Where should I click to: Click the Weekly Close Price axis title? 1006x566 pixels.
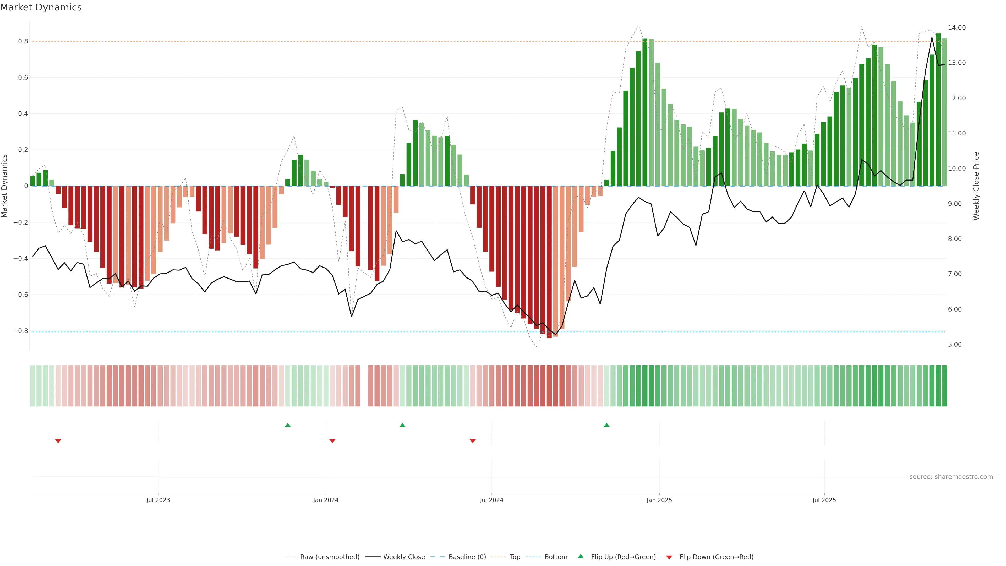pyautogui.click(x=976, y=186)
